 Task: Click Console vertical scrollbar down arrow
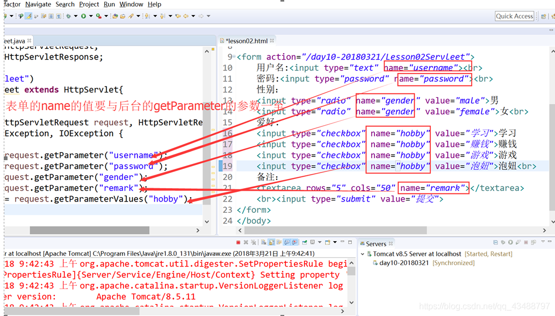[351, 303]
